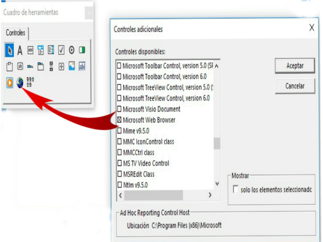The image size is (323, 242).
Task: Click the Aceptar button
Action: point(295,66)
